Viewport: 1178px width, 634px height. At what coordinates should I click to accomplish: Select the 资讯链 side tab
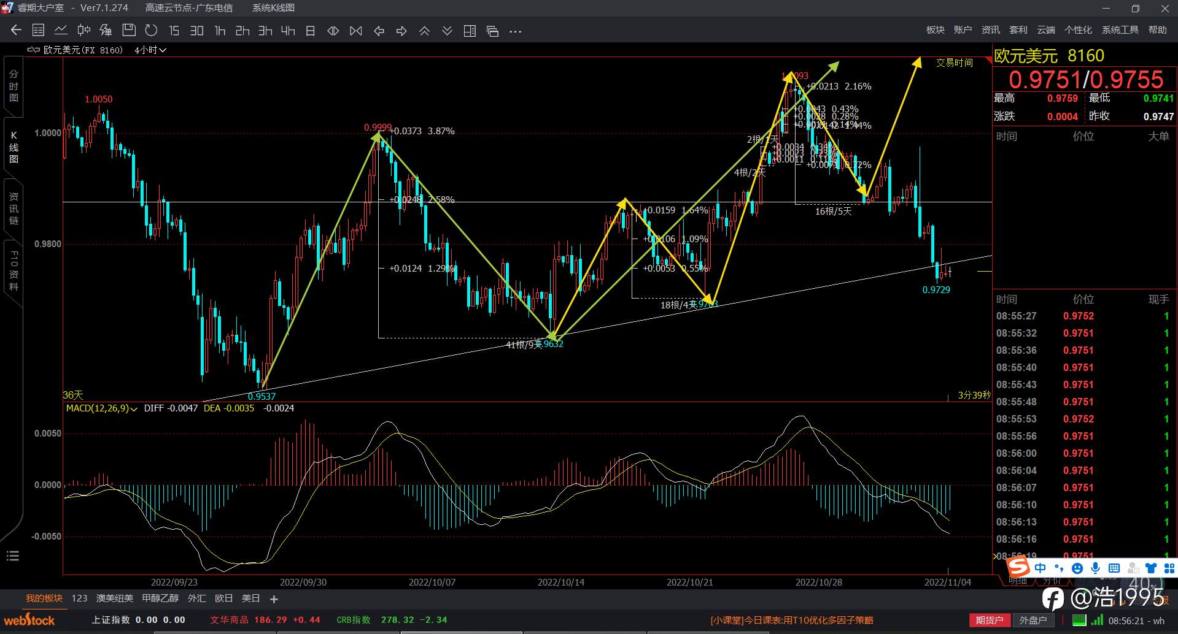point(14,208)
